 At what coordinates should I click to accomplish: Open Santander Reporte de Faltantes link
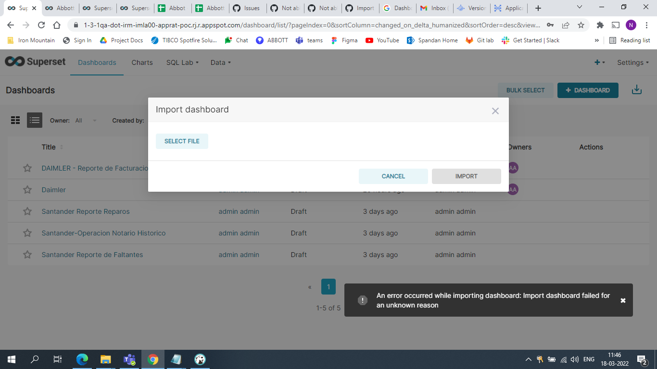coord(92,255)
